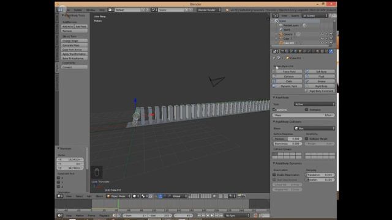Open the Blender Render engine dropdown

pyautogui.click(x=209, y=10)
